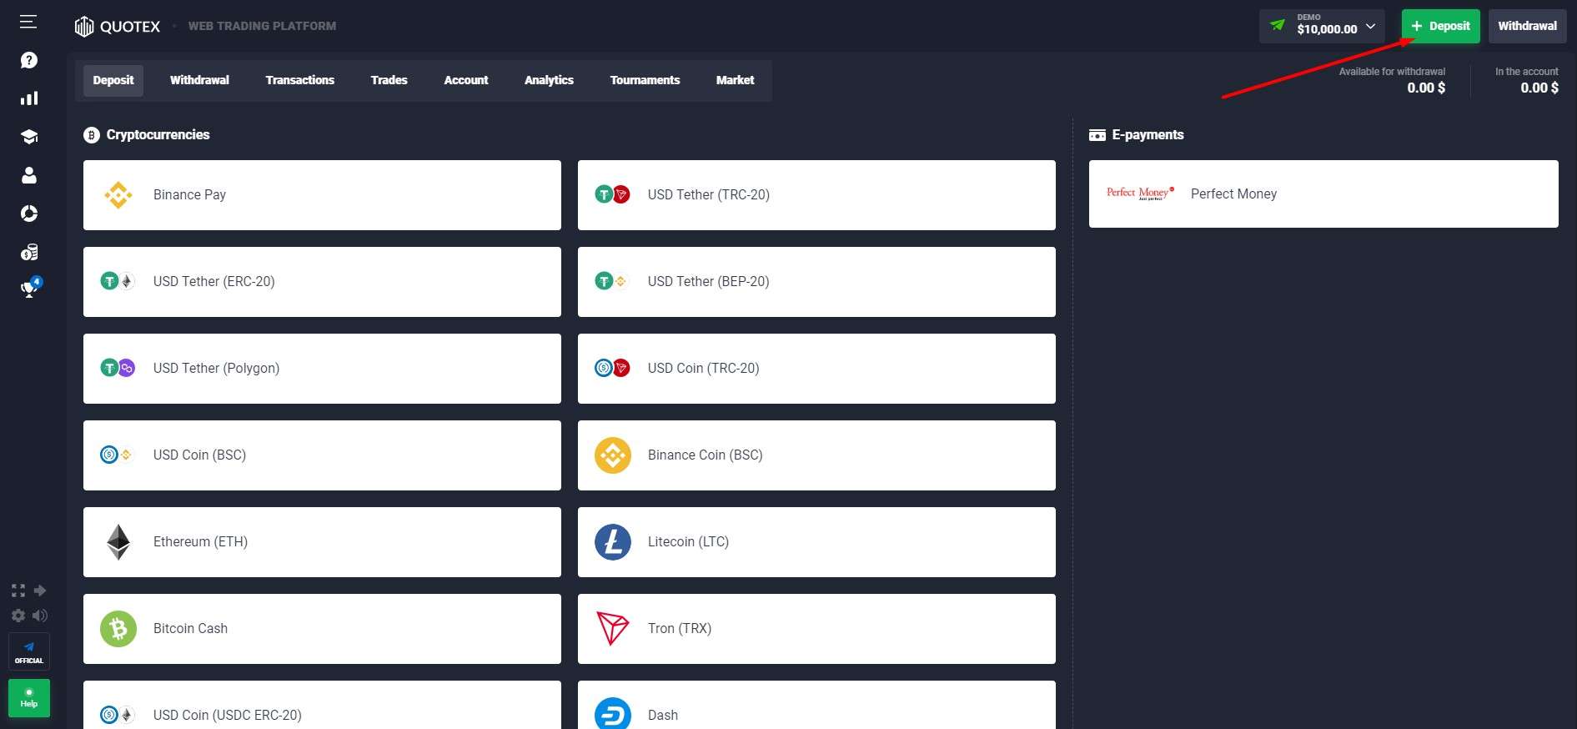Open the trading chart bars icon
The height and width of the screenshot is (729, 1577).
pos(29,98)
